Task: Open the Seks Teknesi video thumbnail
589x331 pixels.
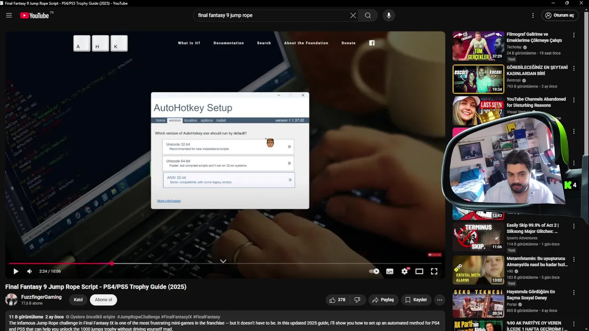Action: (478, 303)
